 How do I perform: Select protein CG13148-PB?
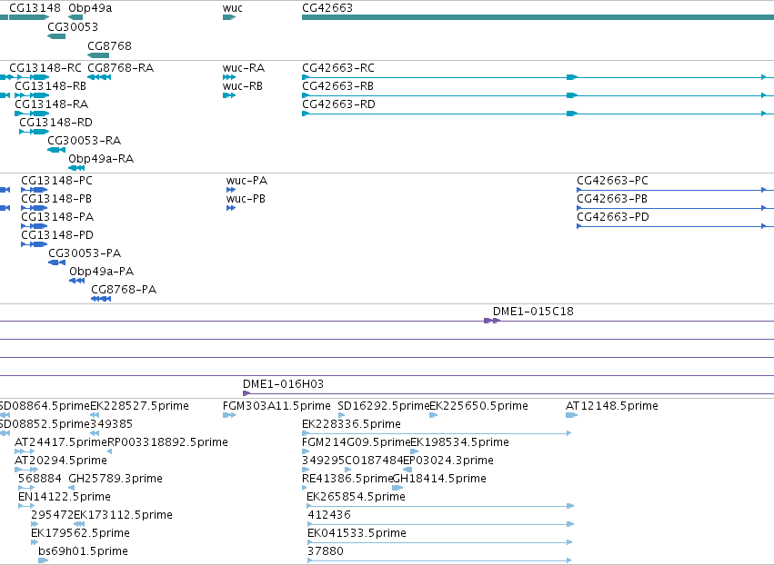tap(56, 199)
